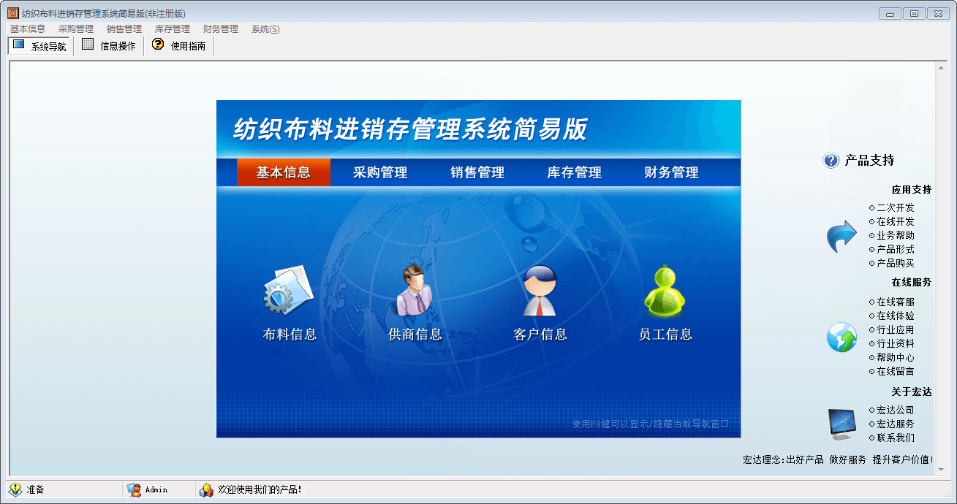Image resolution: width=957 pixels, height=504 pixels.
Task: Click the vertical scrollbar up arrow
Action: tap(941, 67)
